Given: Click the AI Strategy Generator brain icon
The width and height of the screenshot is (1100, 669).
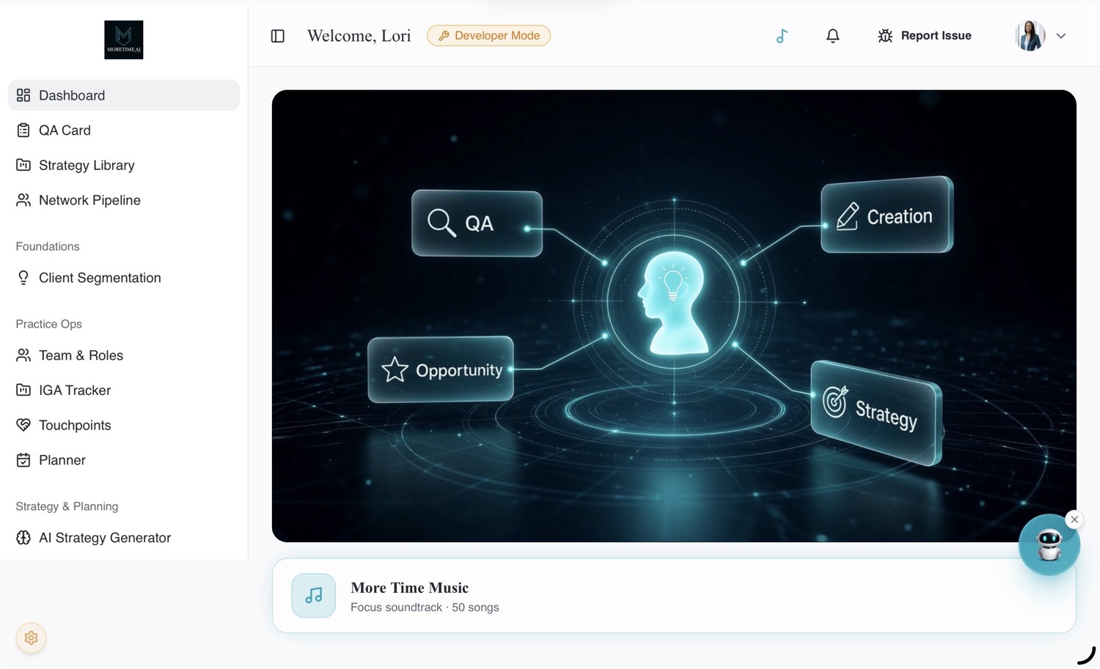Looking at the screenshot, I should pyautogui.click(x=23, y=538).
